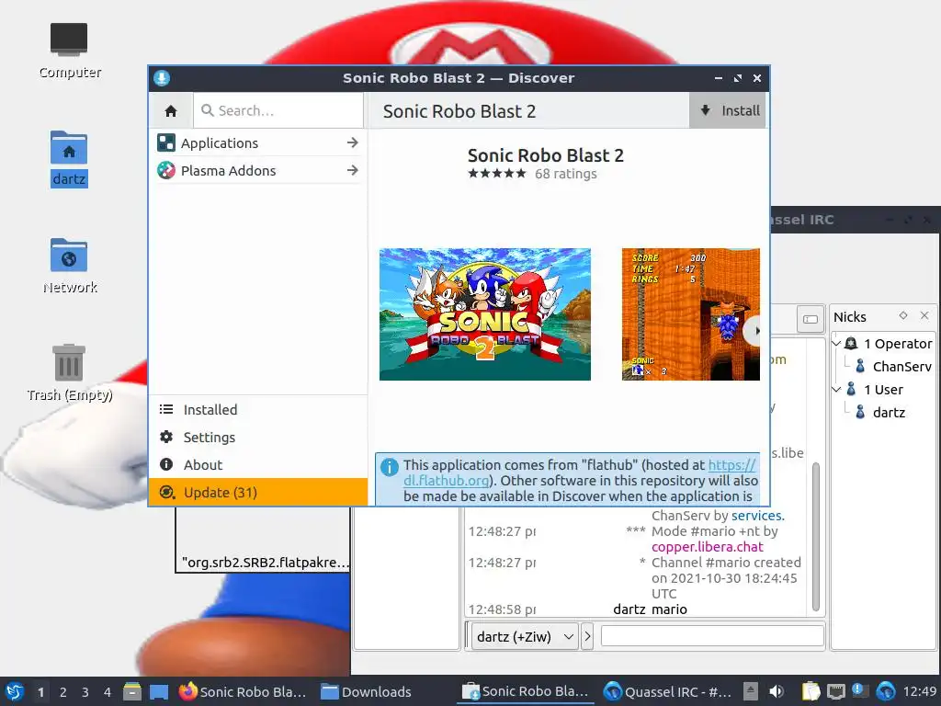The width and height of the screenshot is (941, 706).
Task: Click the flathub info notice icon
Action: pos(390,467)
